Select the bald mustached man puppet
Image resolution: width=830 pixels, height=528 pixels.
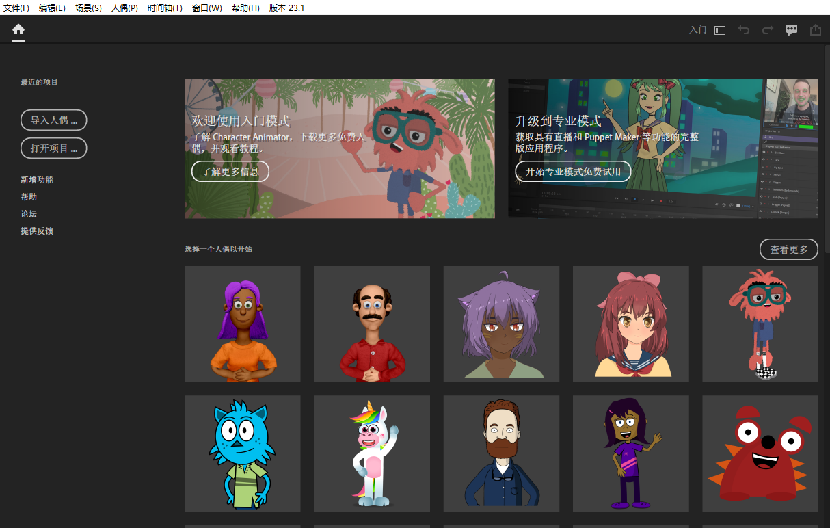[372, 324]
